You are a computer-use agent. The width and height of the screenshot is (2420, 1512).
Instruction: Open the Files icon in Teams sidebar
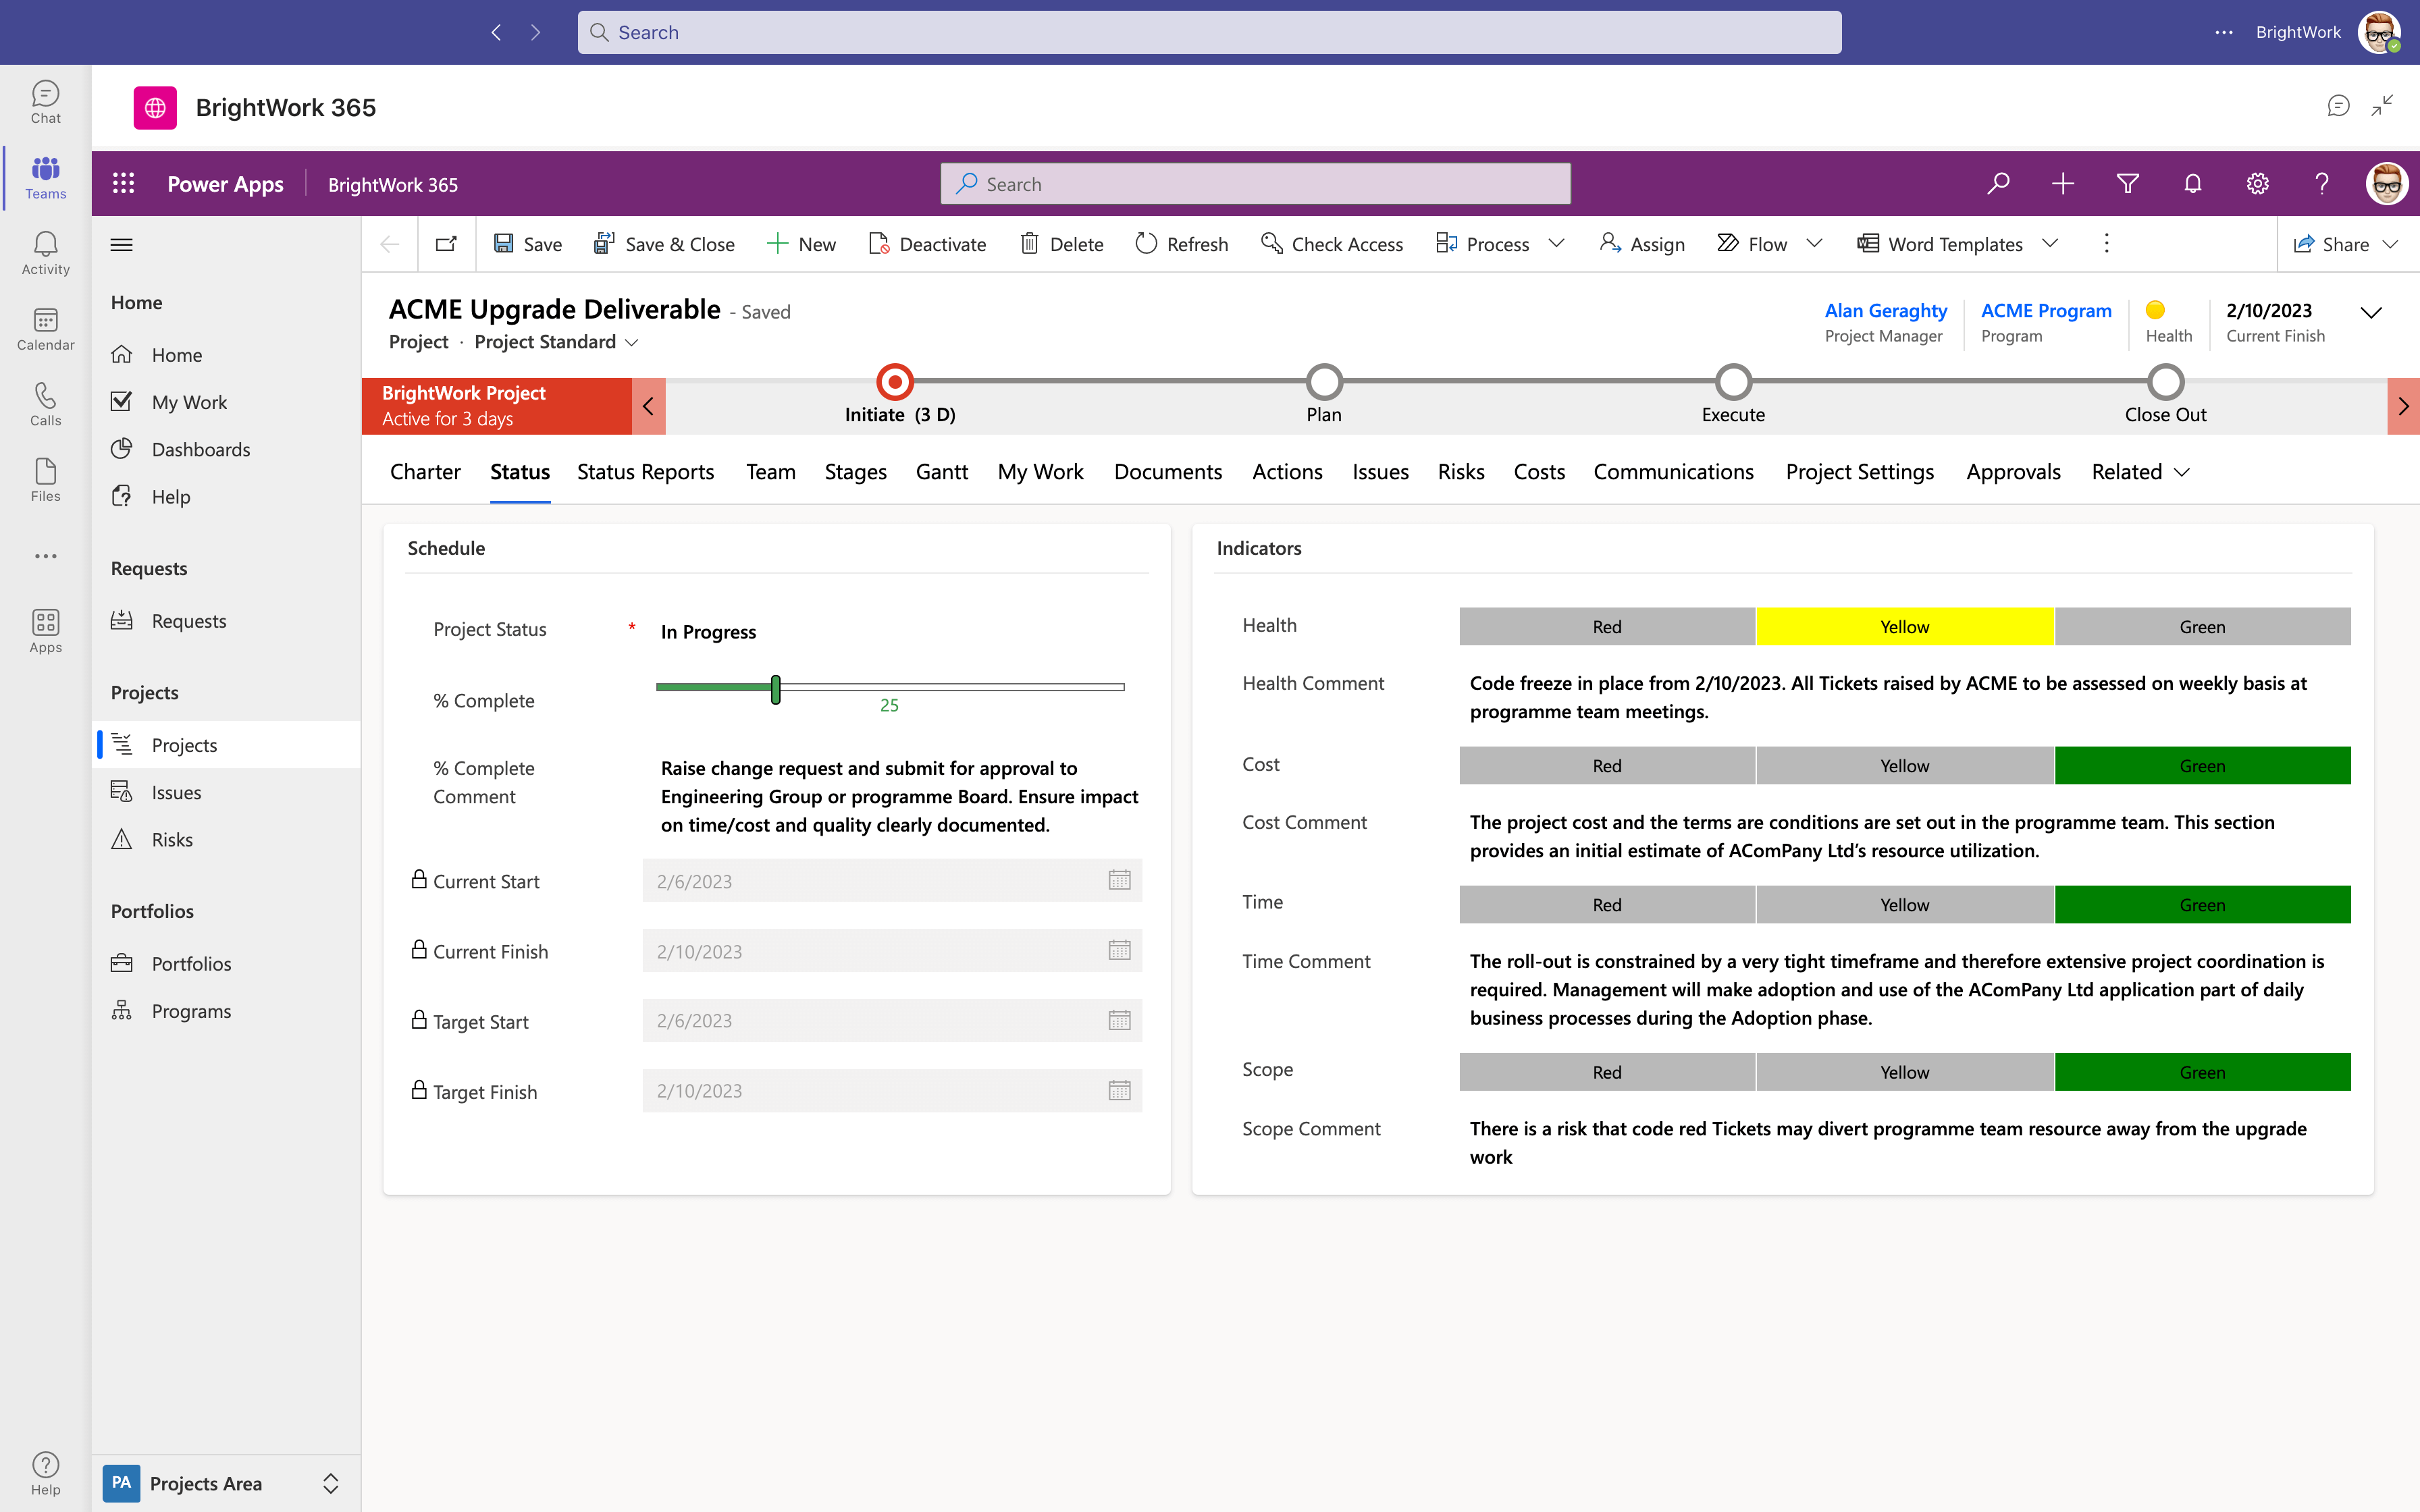point(45,480)
